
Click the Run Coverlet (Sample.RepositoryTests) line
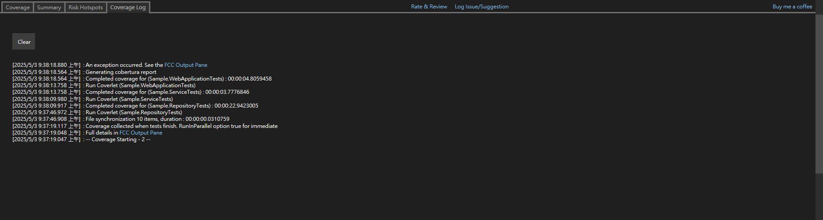pos(133,112)
